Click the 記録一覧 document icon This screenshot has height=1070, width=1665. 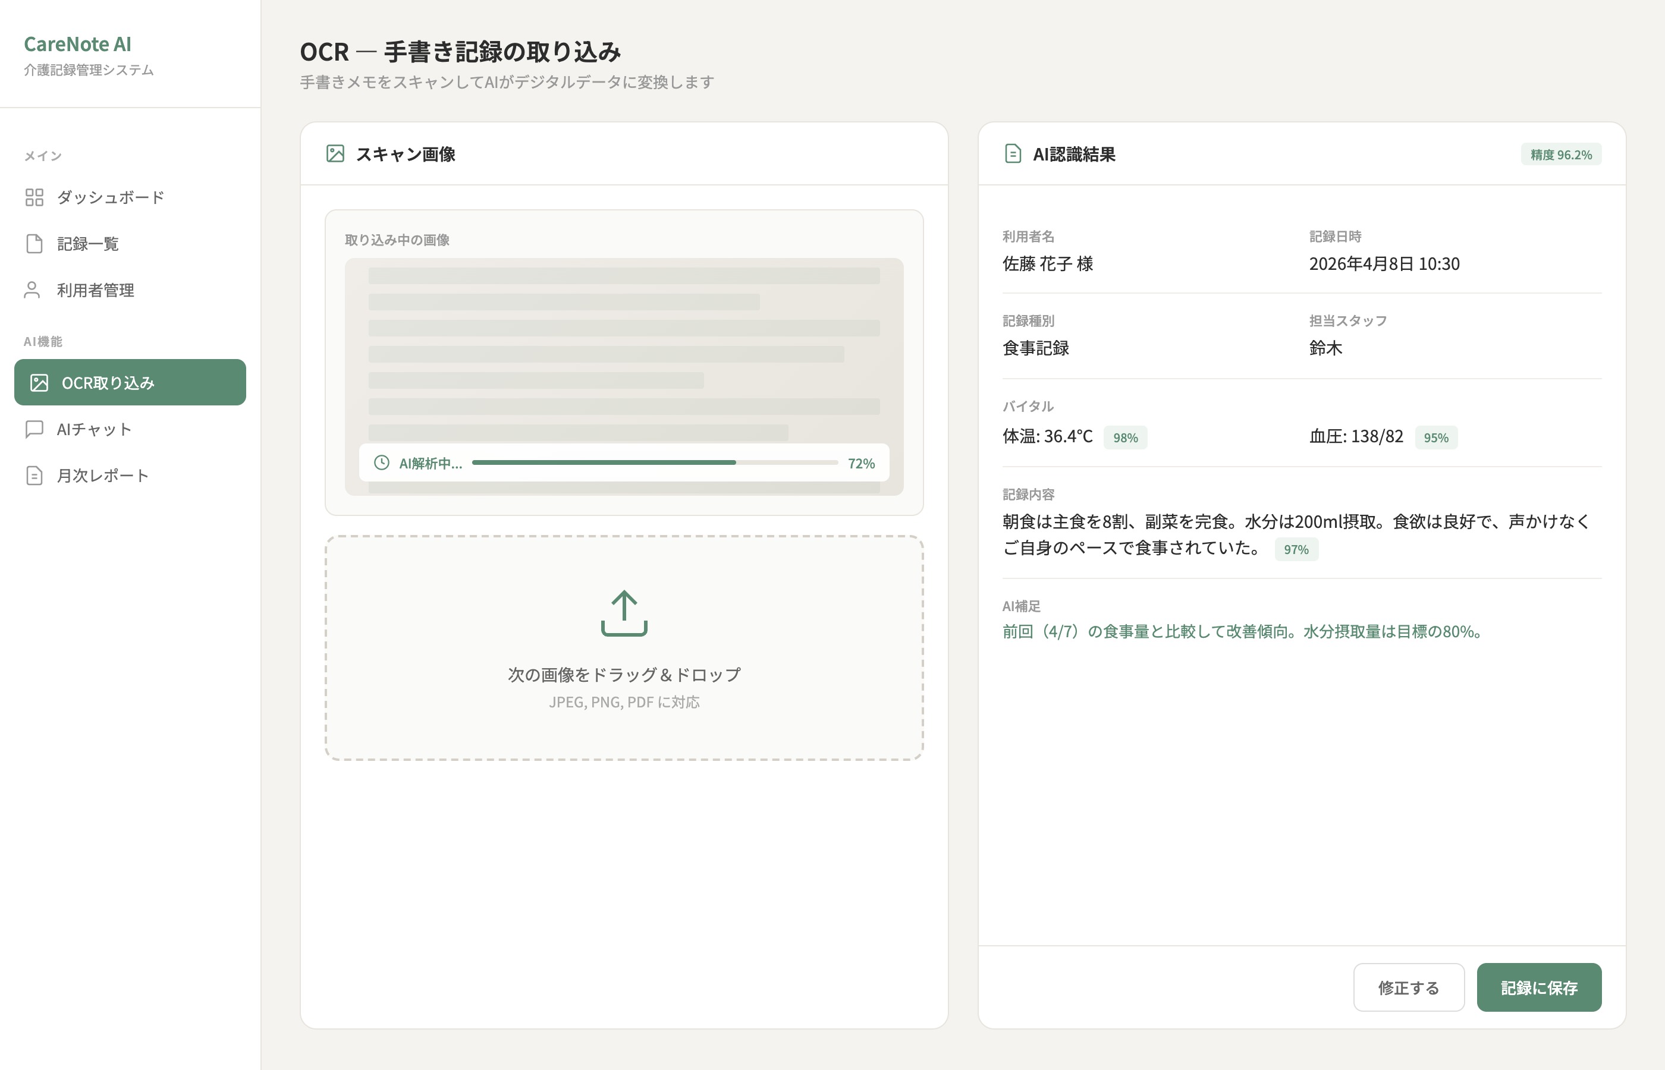point(34,244)
